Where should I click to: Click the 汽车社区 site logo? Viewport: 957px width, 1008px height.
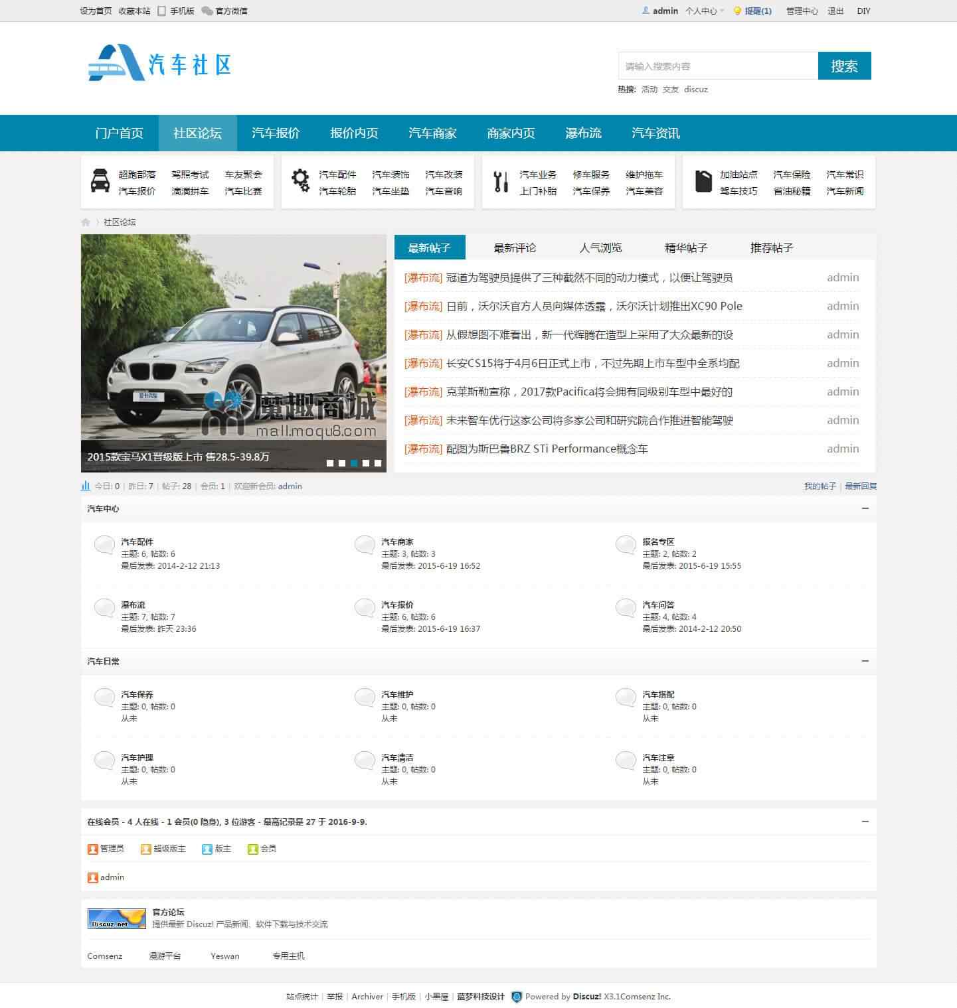[159, 64]
